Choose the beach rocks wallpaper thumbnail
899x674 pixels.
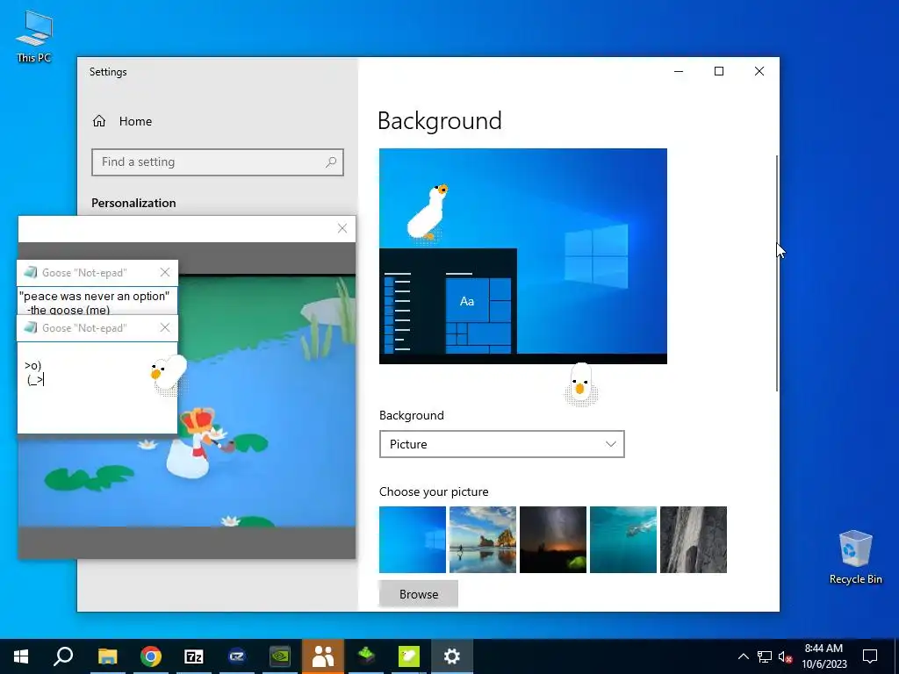[x=483, y=540]
